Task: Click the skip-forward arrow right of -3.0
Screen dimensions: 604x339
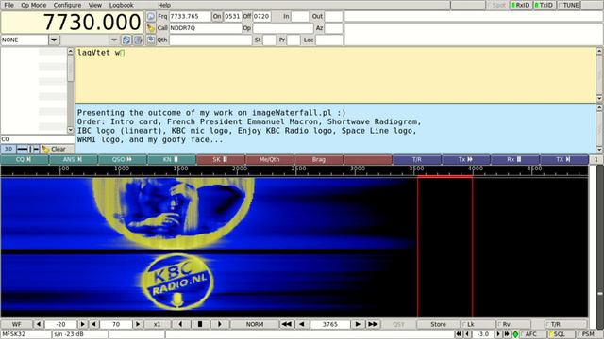Action: coord(507,334)
